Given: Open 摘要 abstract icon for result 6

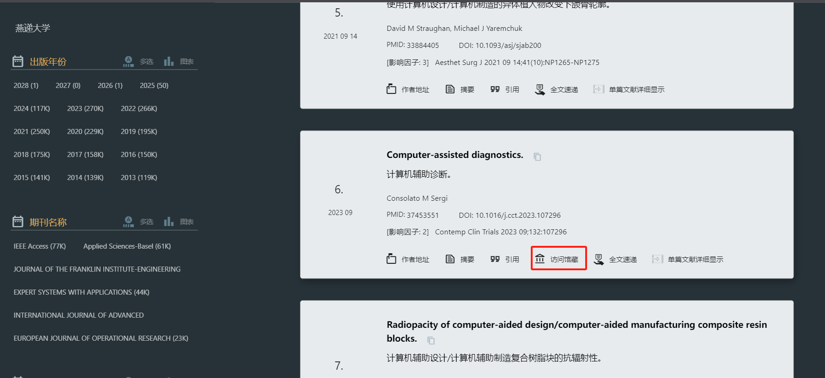Looking at the screenshot, I should (x=450, y=259).
